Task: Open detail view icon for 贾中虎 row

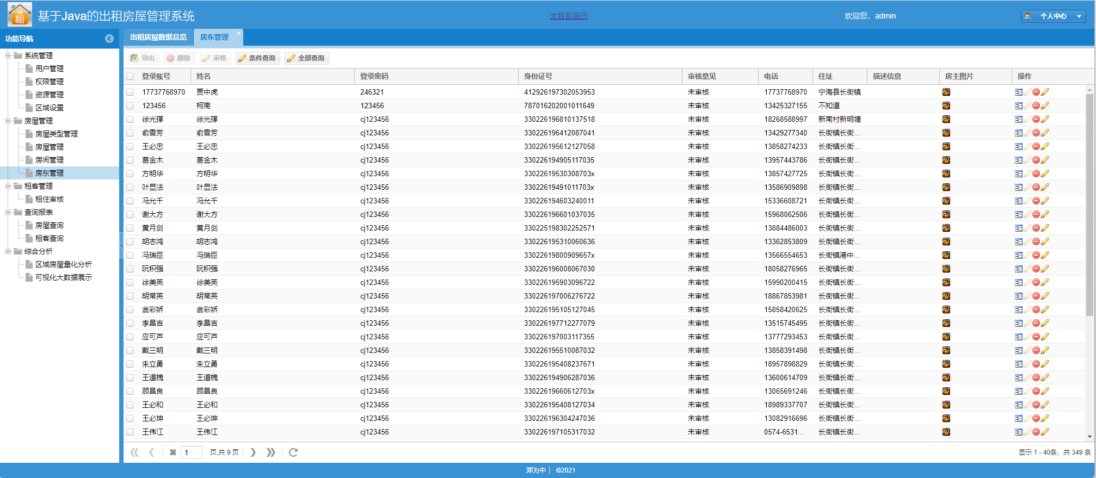Action: (1019, 92)
